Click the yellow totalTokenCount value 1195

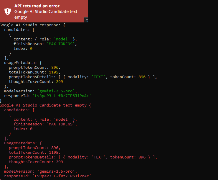[x=54, y=72]
